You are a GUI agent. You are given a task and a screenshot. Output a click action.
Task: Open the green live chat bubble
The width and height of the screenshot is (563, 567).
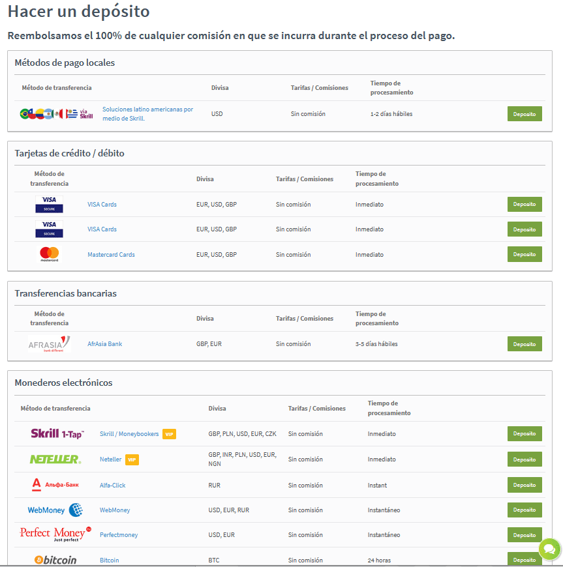[x=550, y=549]
